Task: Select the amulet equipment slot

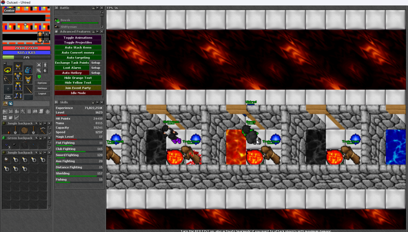Action: (8, 70)
